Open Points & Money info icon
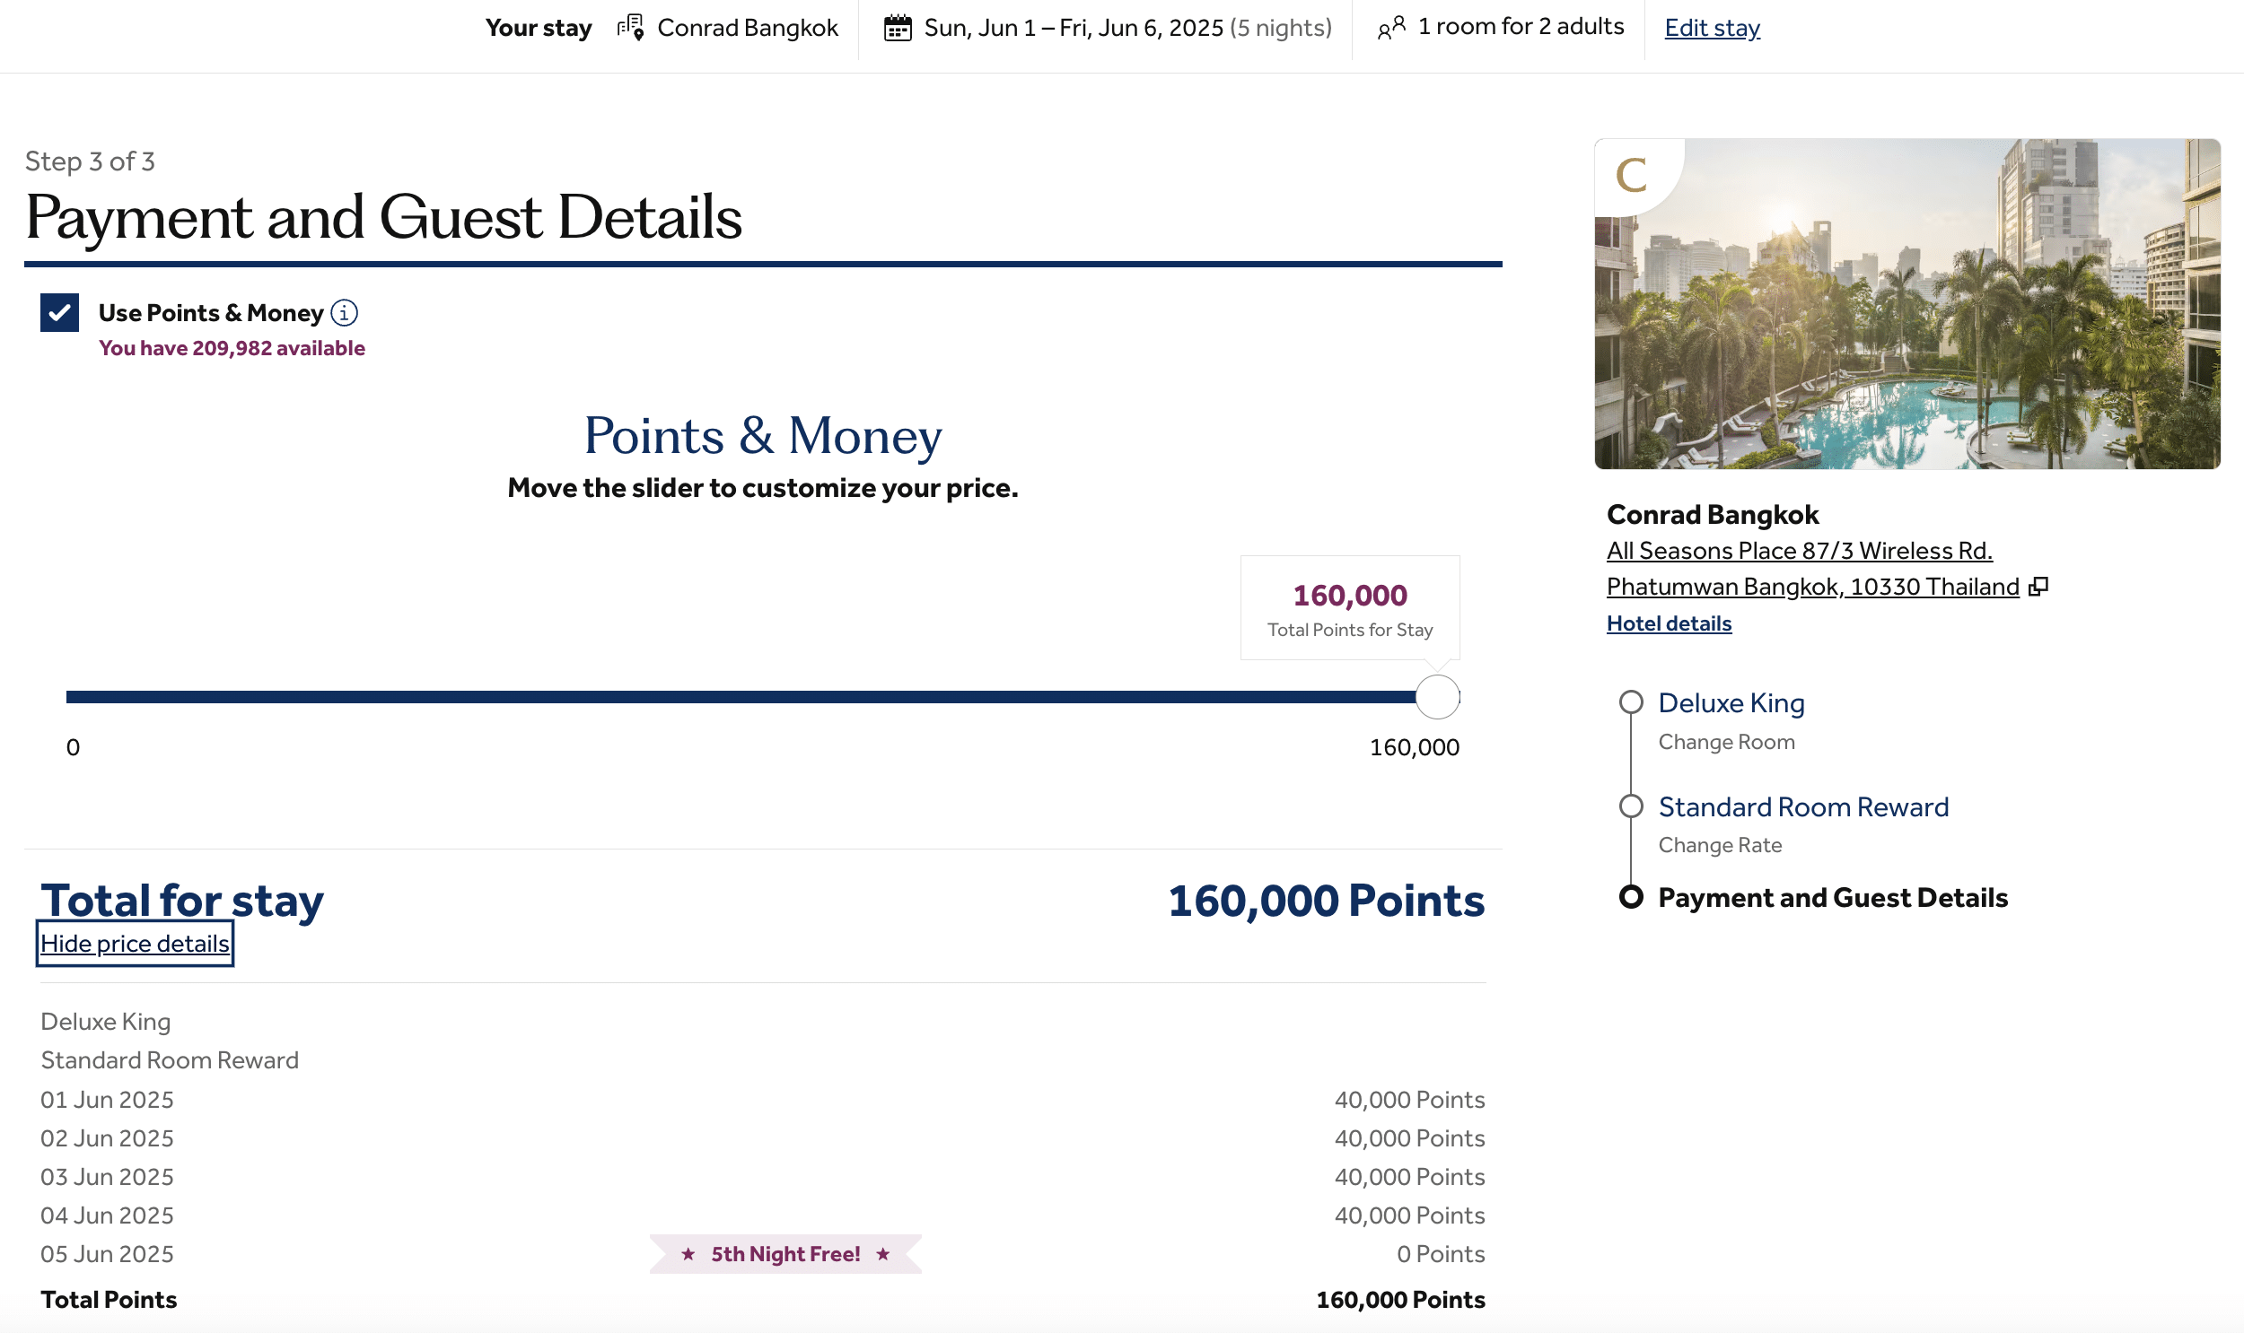 (344, 312)
